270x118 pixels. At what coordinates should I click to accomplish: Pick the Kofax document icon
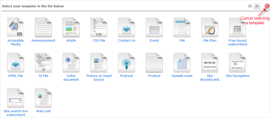coord(71,63)
